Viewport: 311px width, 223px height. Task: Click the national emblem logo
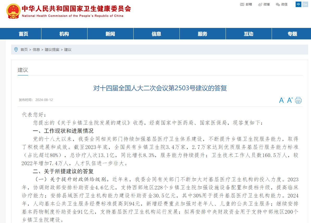[13, 11]
